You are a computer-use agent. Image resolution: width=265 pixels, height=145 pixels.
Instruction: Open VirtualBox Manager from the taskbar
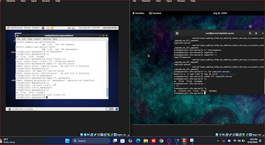[x=177, y=141]
